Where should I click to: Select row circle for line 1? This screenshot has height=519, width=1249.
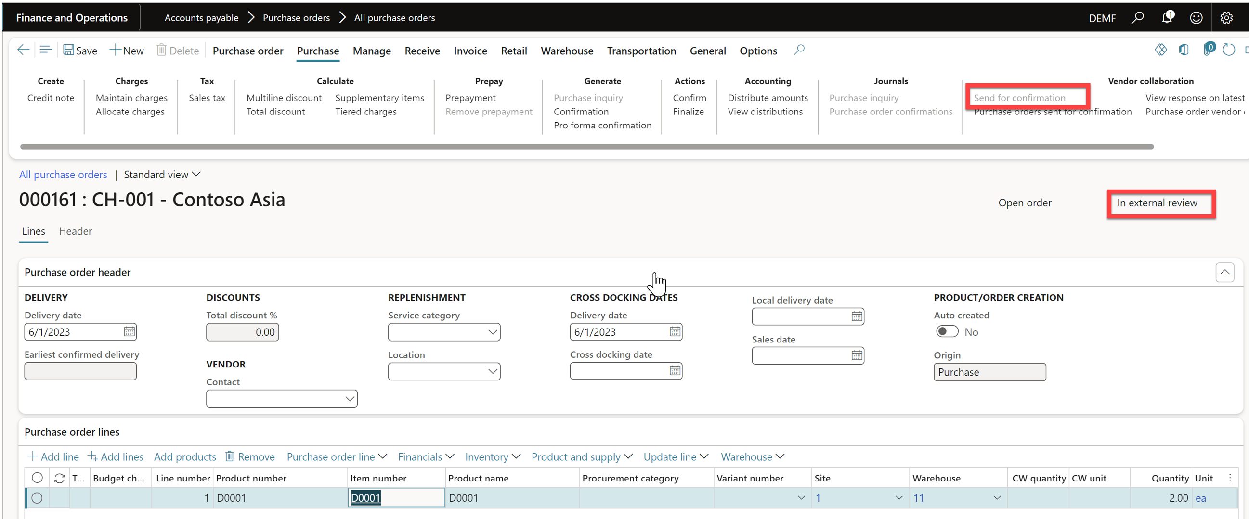pos(37,498)
